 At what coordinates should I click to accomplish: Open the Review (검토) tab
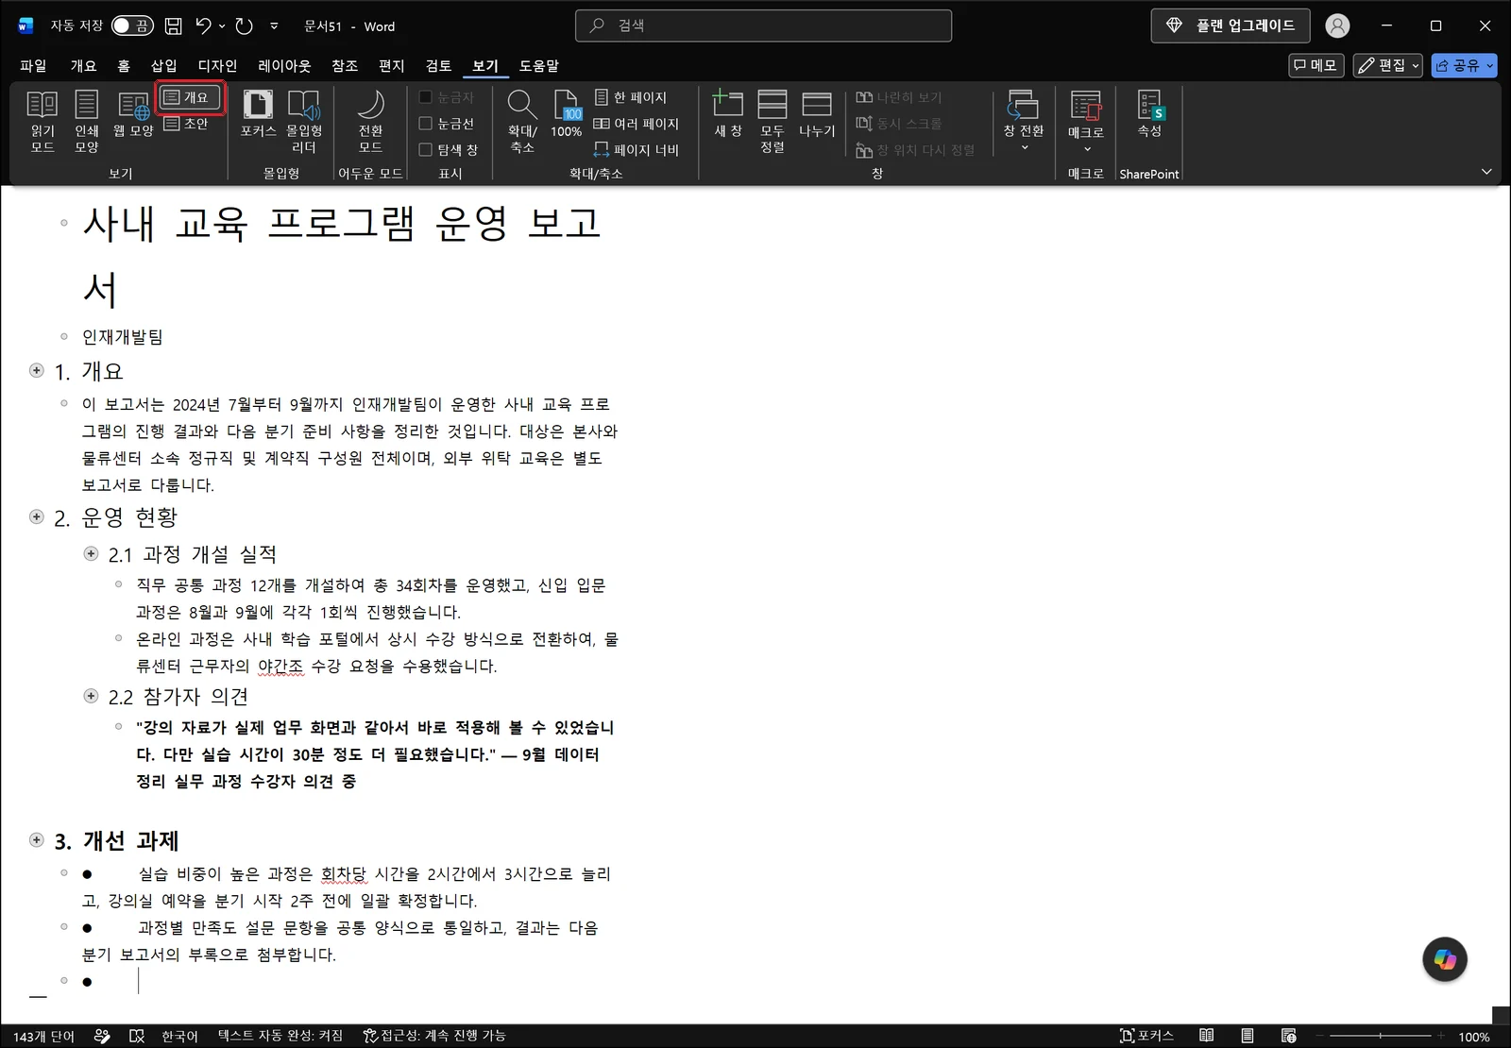pos(438,65)
